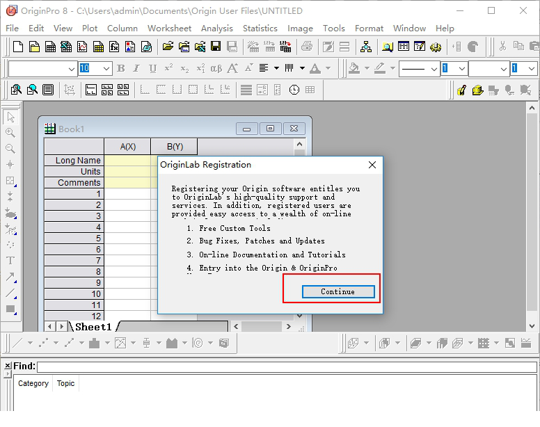Click the New Function icon
The width and height of the screenshot is (540, 427).
114,47
